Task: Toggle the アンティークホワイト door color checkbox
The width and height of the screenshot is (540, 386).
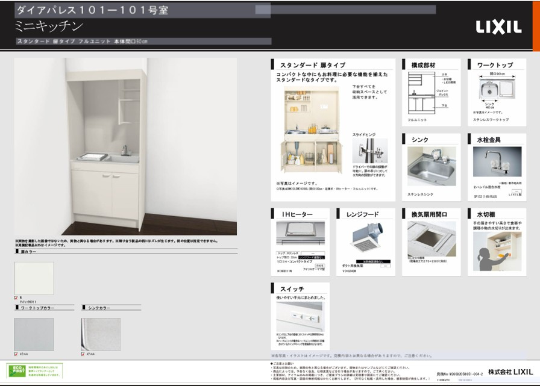Action: [x=16, y=298]
